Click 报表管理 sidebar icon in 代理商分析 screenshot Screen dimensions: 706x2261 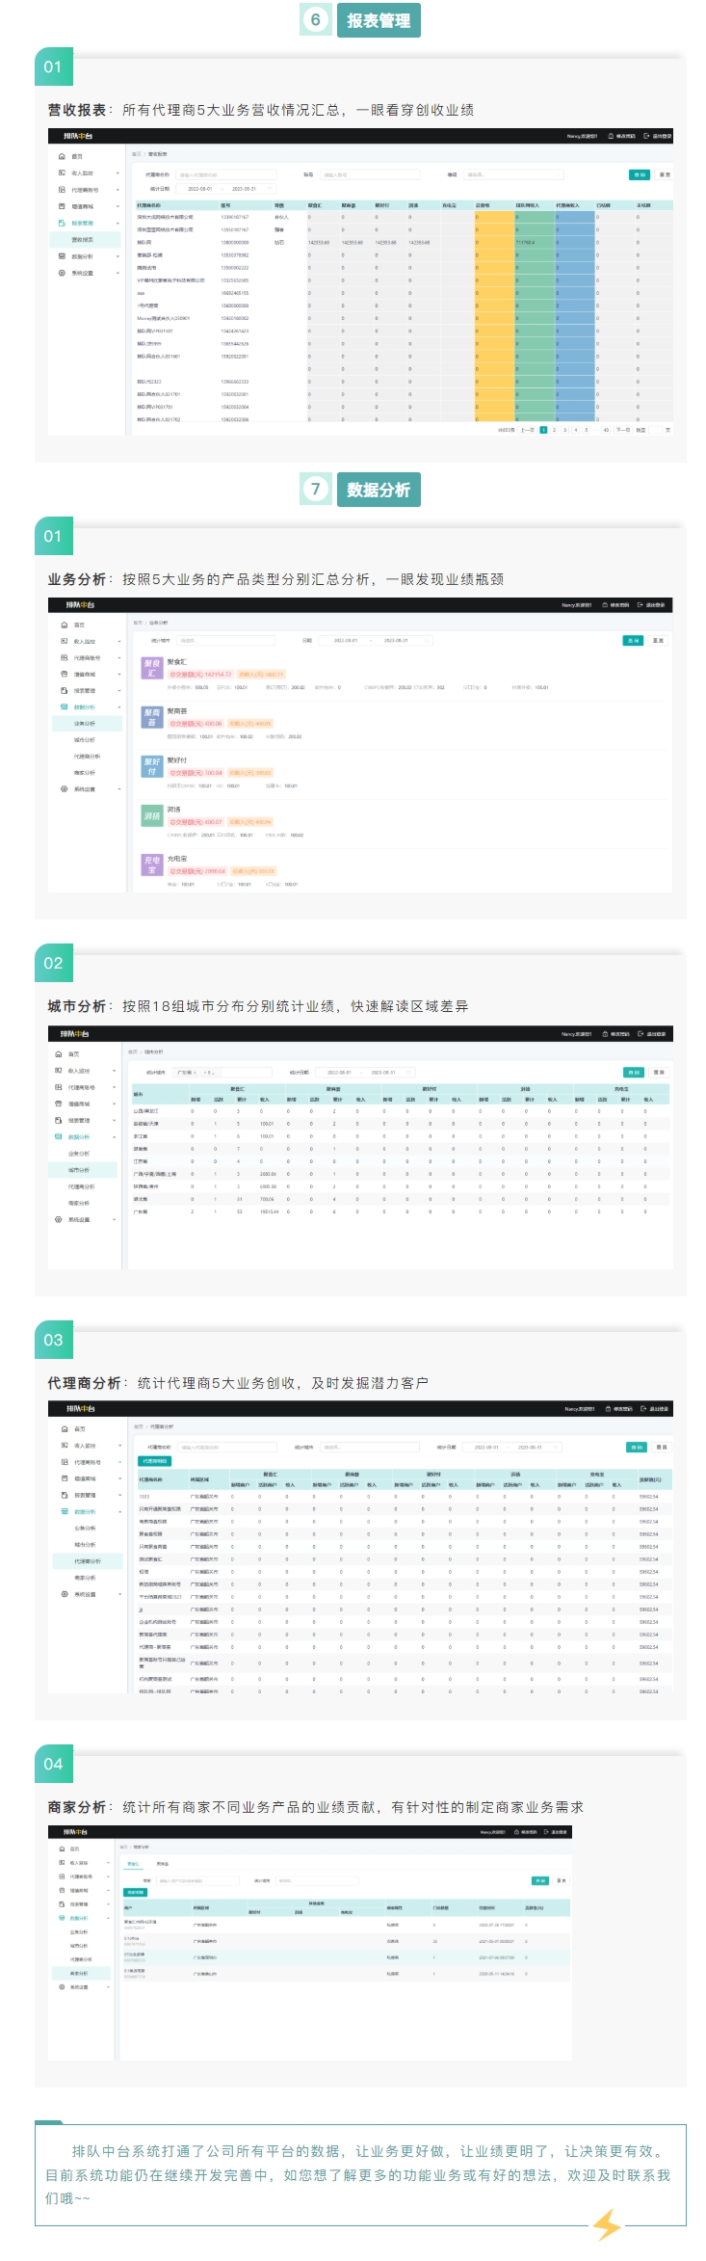(65, 1495)
